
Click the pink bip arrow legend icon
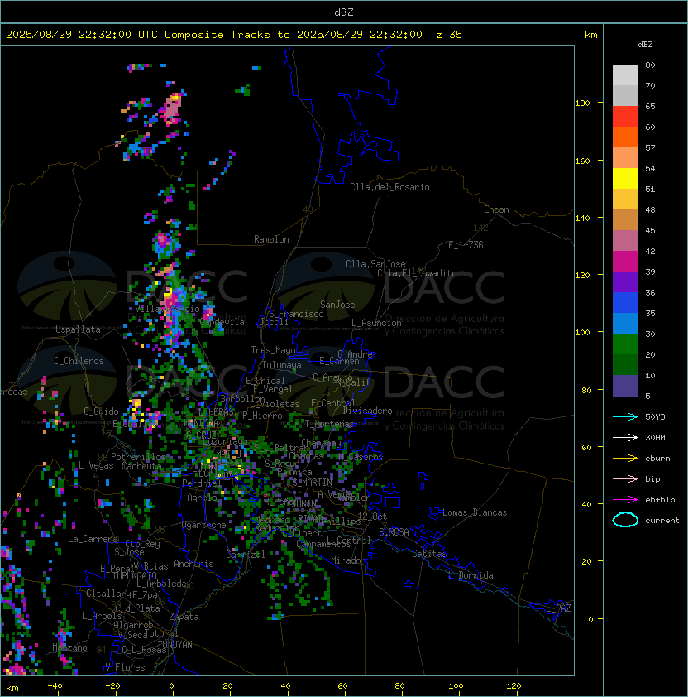(x=625, y=478)
